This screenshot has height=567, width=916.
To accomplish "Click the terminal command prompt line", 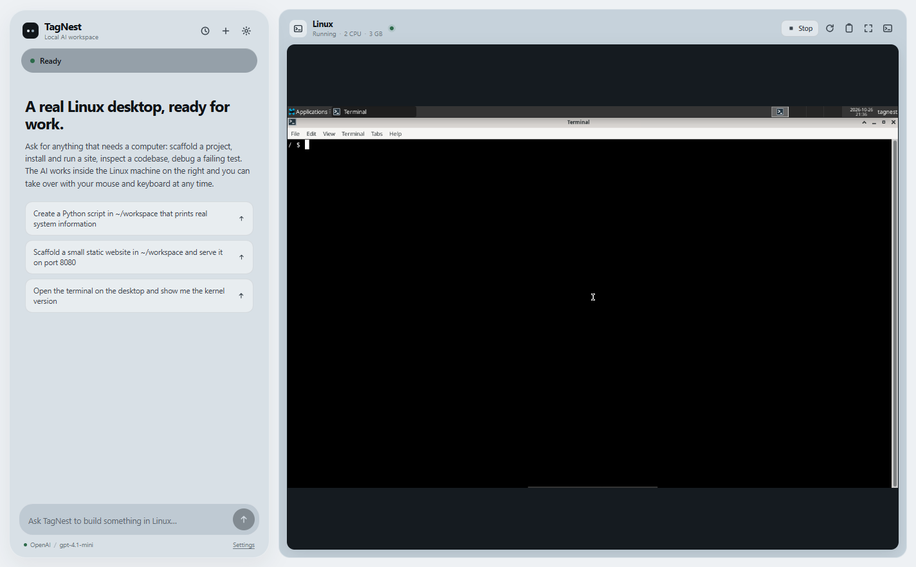I will [x=298, y=145].
